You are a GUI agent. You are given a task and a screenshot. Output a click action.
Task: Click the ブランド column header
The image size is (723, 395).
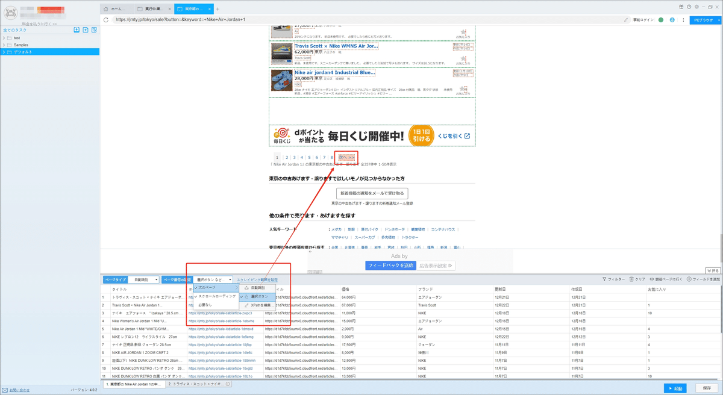(425, 289)
